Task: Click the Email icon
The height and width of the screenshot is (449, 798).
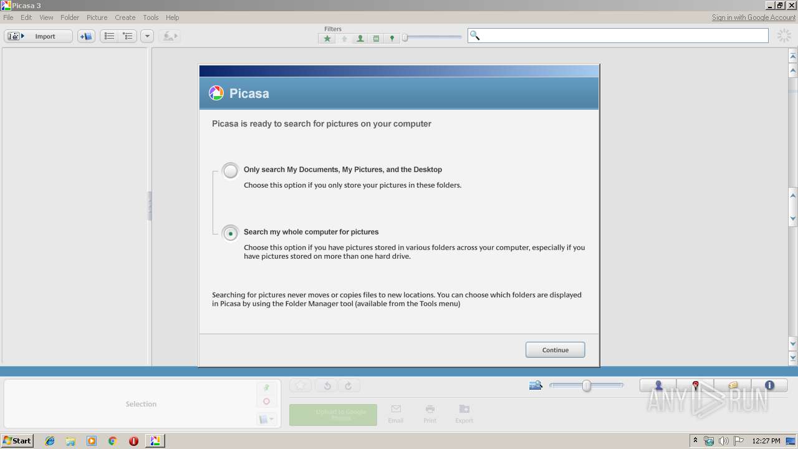Action: click(396, 414)
